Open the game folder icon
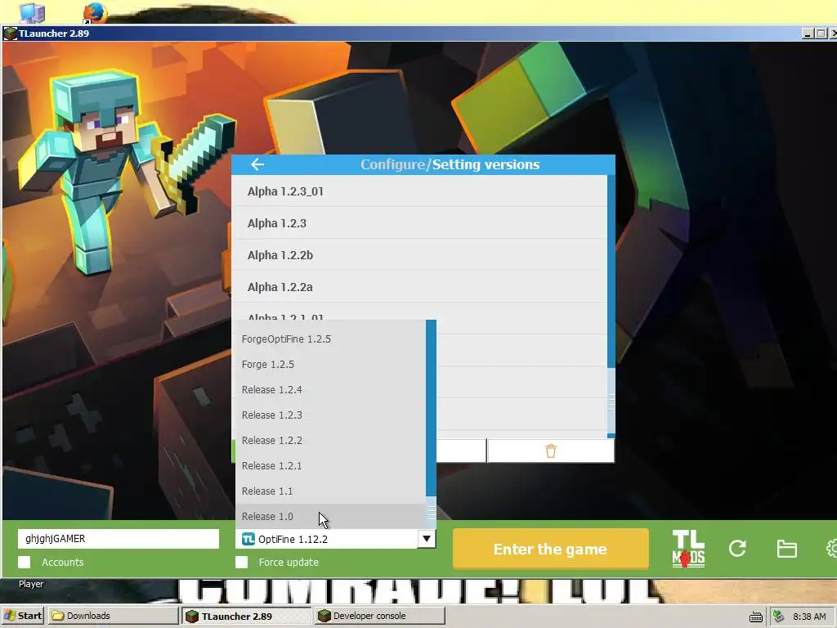The height and width of the screenshot is (628, 837). pyautogui.click(x=787, y=549)
